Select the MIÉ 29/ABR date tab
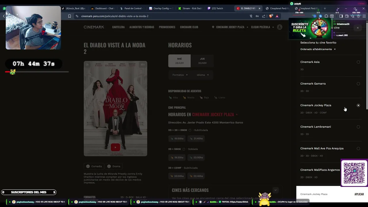The image size is (368, 207). tap(179, 61)
